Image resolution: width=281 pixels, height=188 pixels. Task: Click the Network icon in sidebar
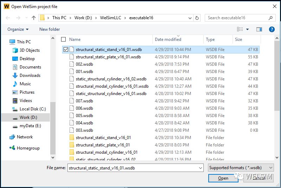pyautogui.click(x=12, y=137)
